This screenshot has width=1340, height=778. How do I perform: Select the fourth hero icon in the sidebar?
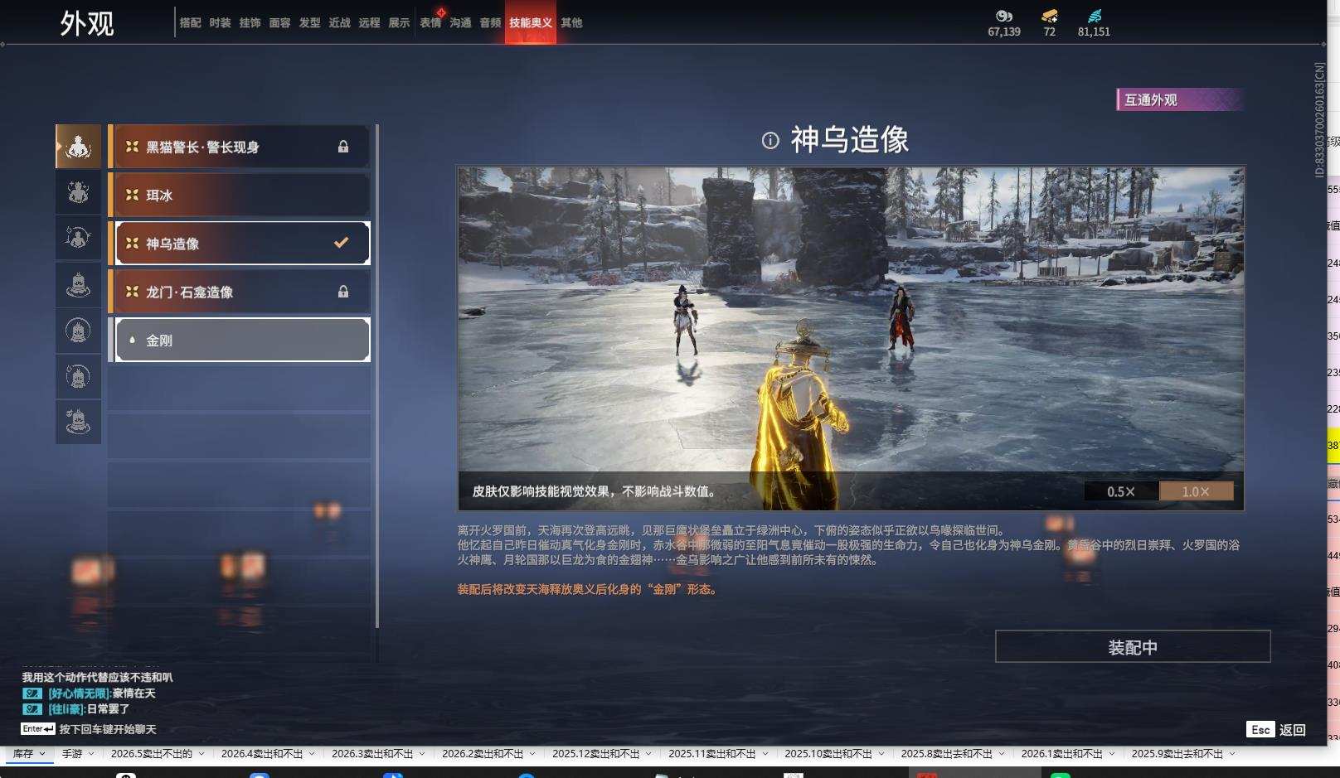pyautogui.click(x=78, y=284)
